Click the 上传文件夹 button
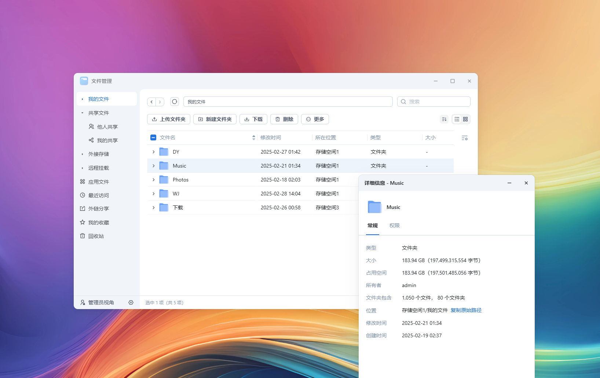The height and width of the screenshot is (378, 600). point(169,119)
